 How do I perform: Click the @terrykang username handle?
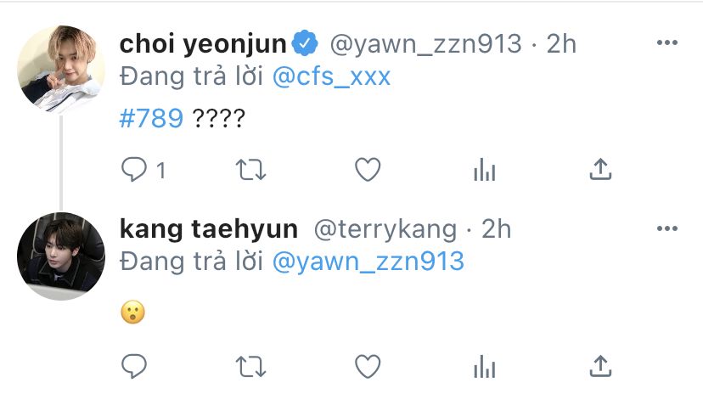click(385, 228)
